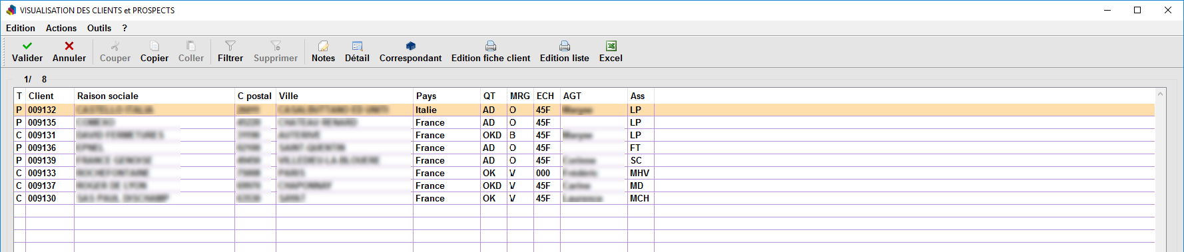Click the Valider green check icon

coord(27,46)
